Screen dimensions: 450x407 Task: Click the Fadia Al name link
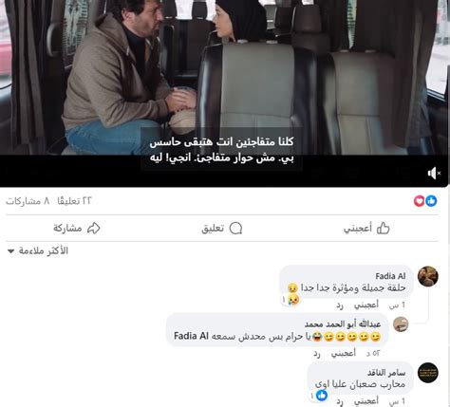390,276
